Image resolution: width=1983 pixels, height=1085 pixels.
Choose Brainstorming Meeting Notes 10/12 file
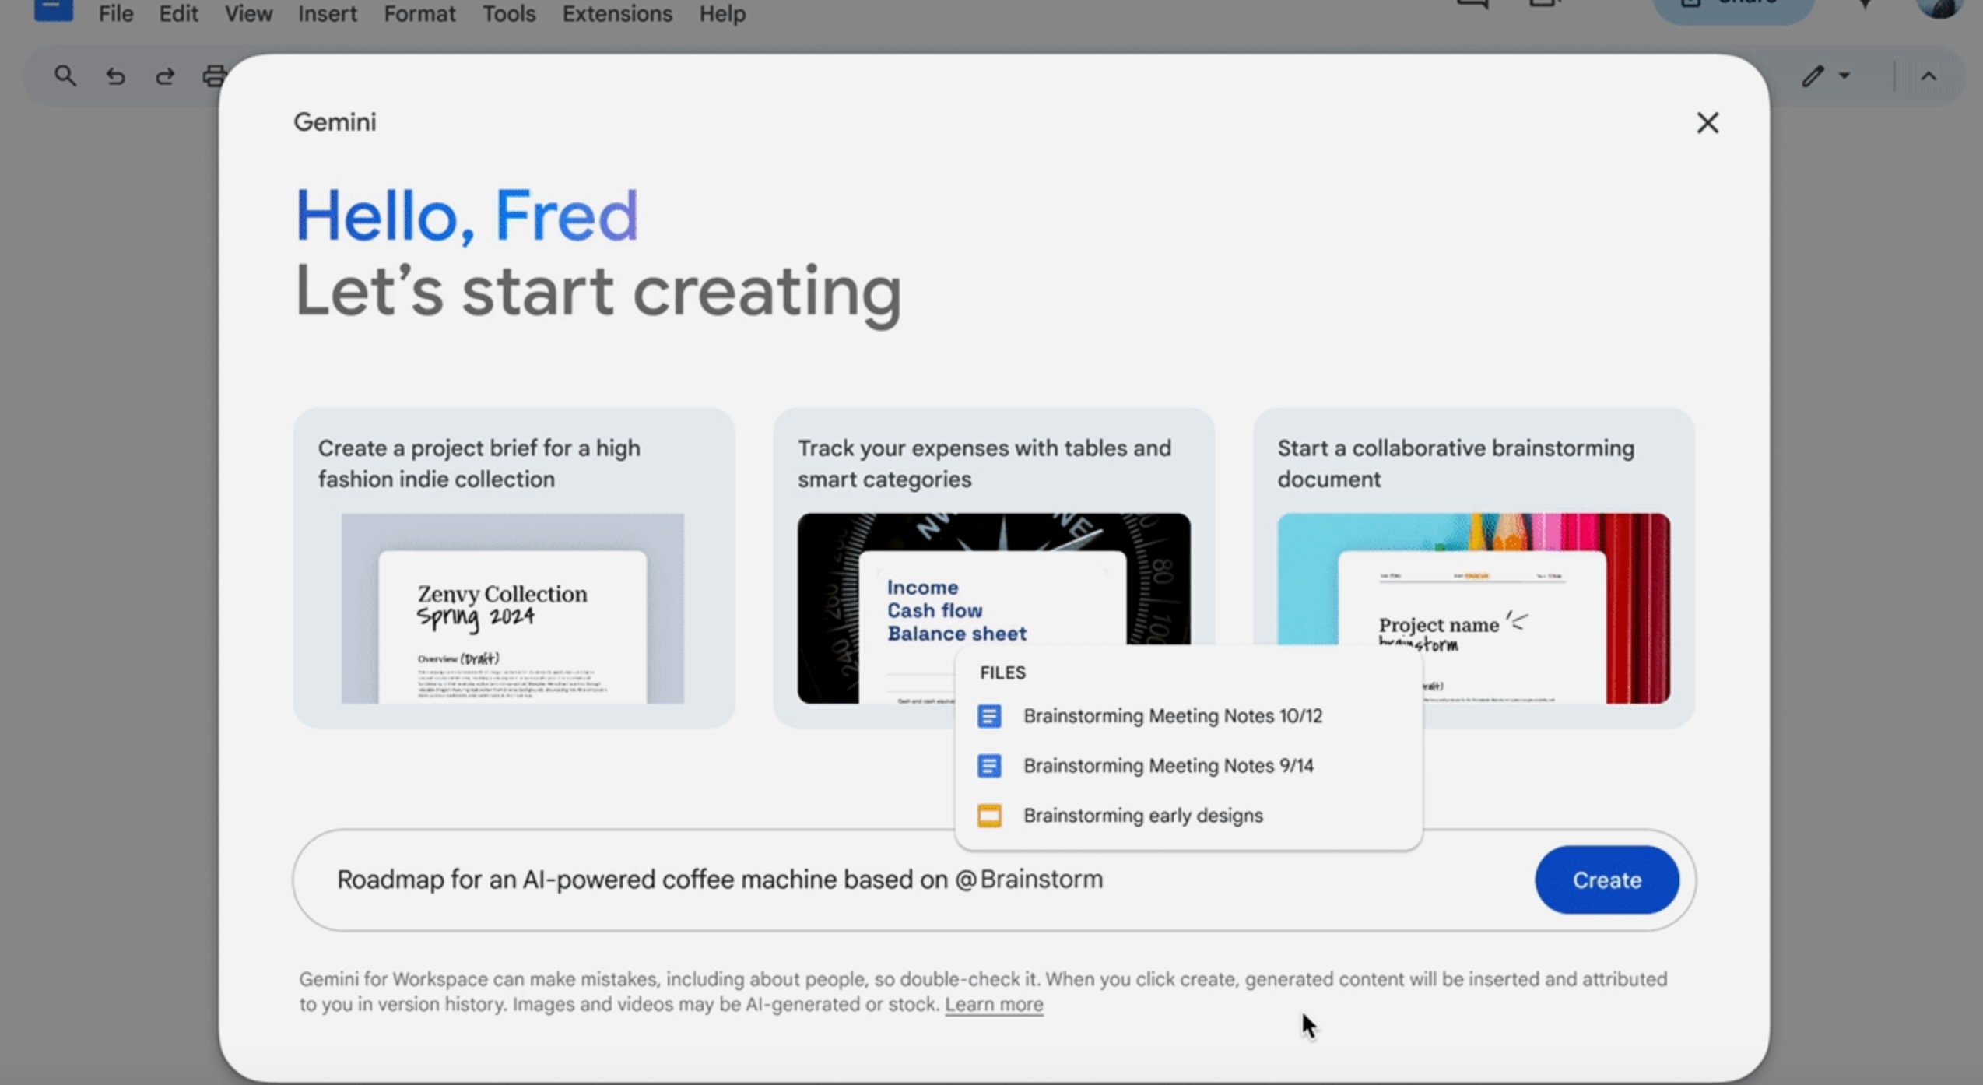(x=1172, y=716)
